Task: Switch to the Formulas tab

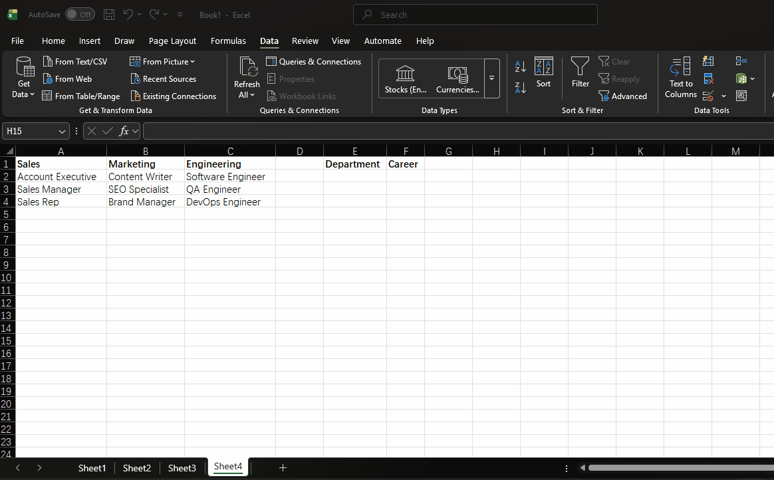Action: click(228, 41)
